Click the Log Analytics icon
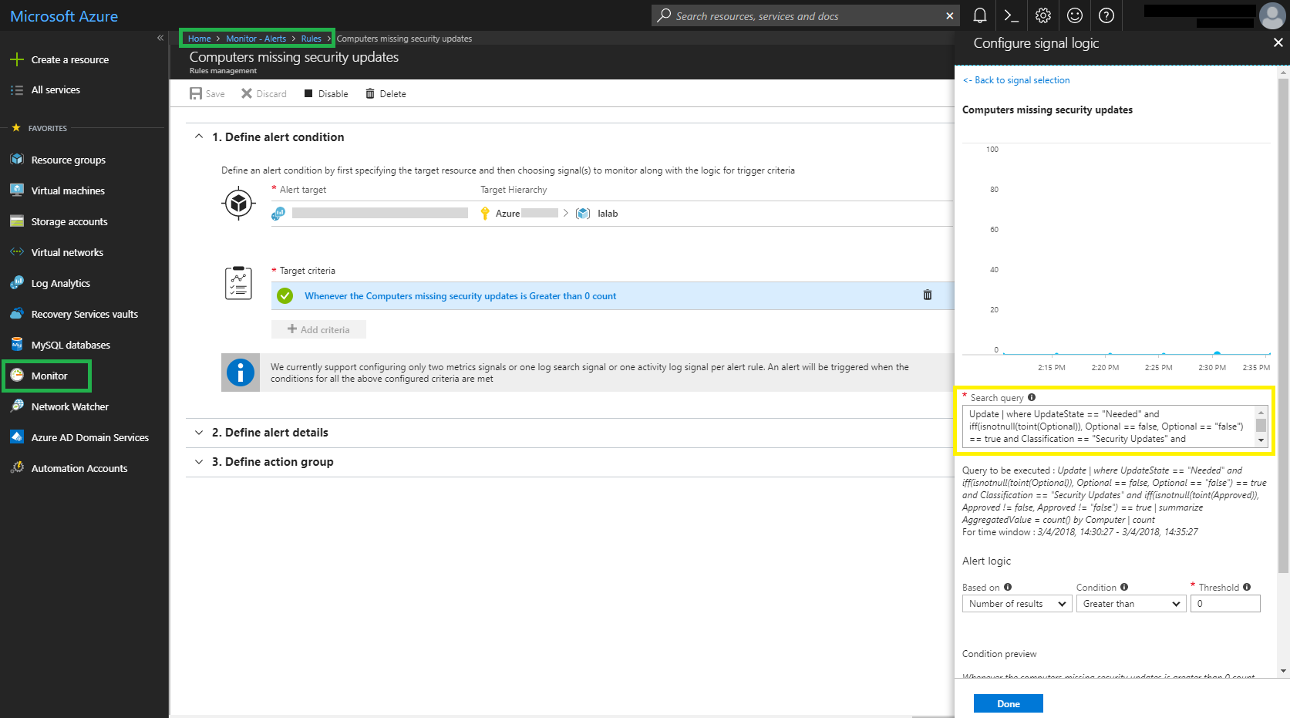This screenshot has width=1290, height=718. 17,282
